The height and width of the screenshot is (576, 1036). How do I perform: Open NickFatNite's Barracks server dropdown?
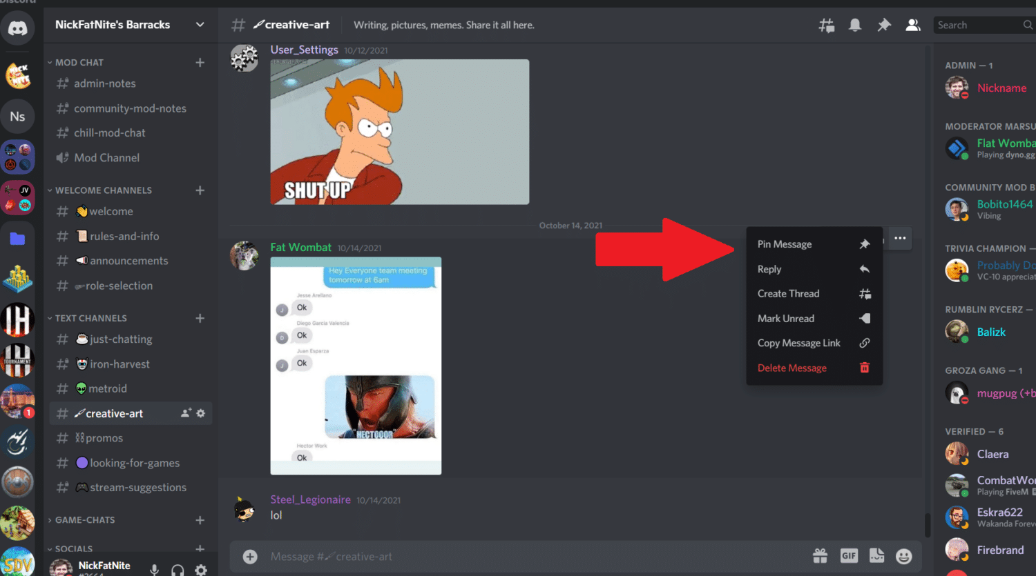click(130, 25)
